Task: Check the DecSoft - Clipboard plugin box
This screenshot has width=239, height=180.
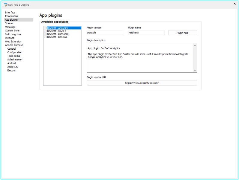Action: (x=45, y=34)
